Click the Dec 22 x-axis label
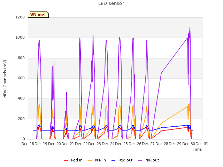 point(81,144)
